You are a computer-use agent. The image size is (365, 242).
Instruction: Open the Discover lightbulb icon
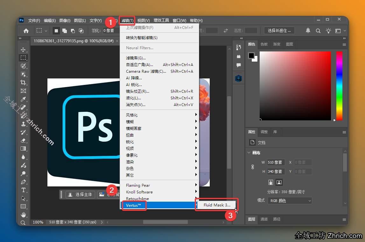[x=328, y=31]
